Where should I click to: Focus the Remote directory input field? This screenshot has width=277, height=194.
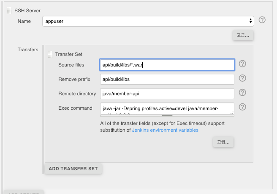pos(167,94)
